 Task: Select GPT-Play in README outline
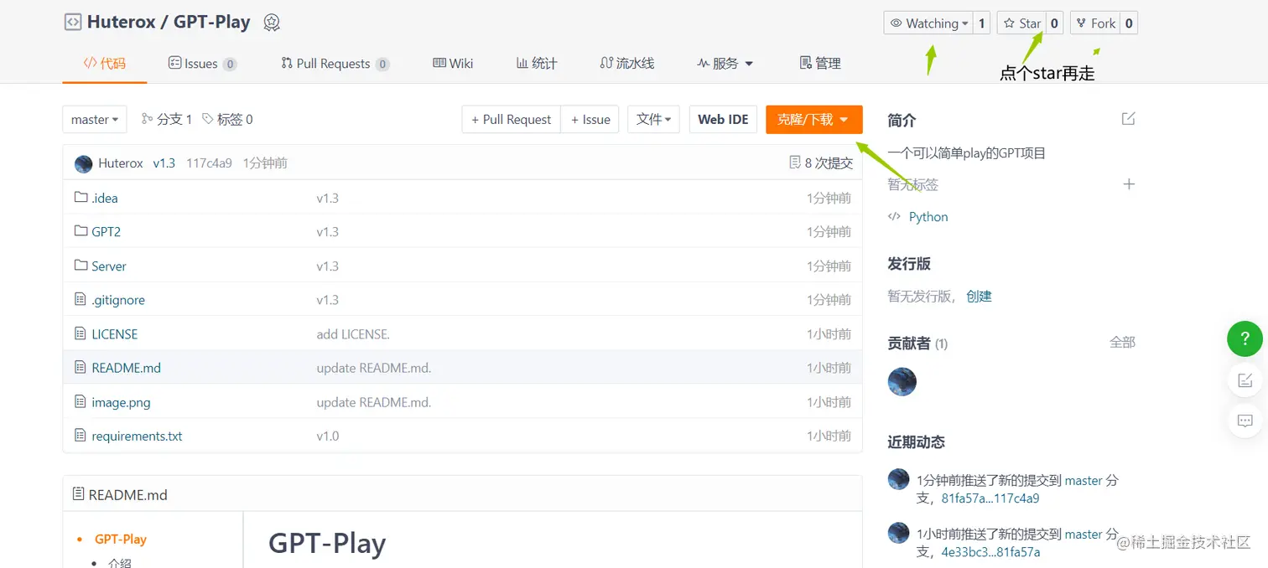pyautogui.click(x=121, y=539)
